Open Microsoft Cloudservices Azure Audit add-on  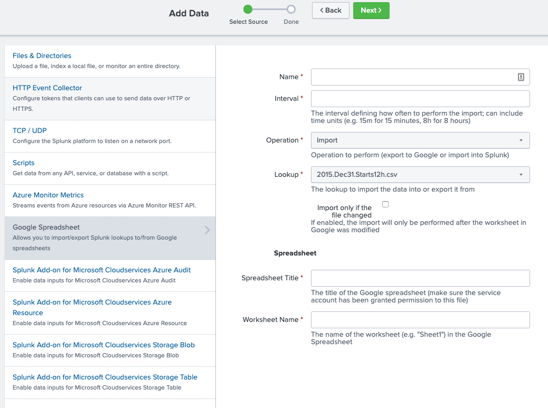coord(102,270)
